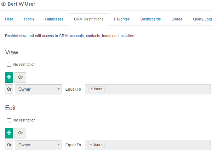Viewport: 212px width, 152px height.
Task: Switch to the User tab
Action: point(9,19)
